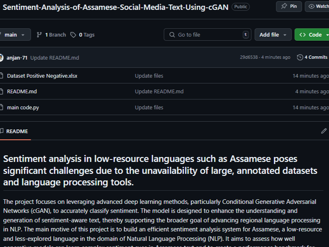Open Dataset Positive Negative.xlsx file

pos(42,76)
